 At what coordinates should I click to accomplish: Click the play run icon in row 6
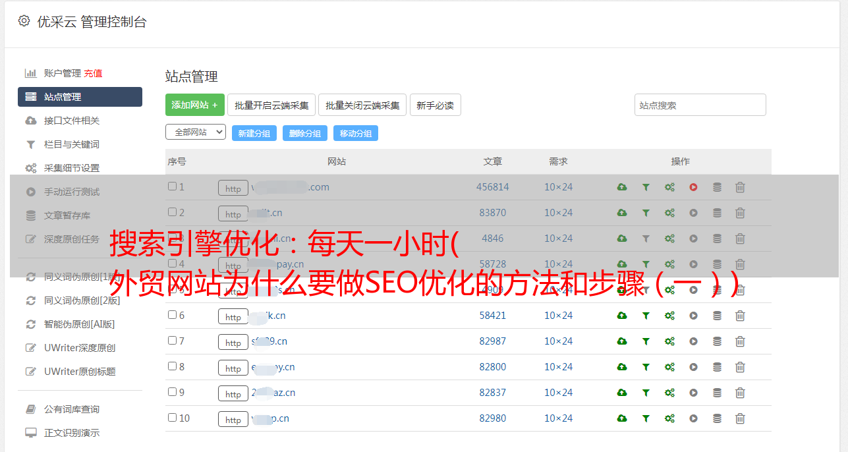tap(693, 316)
